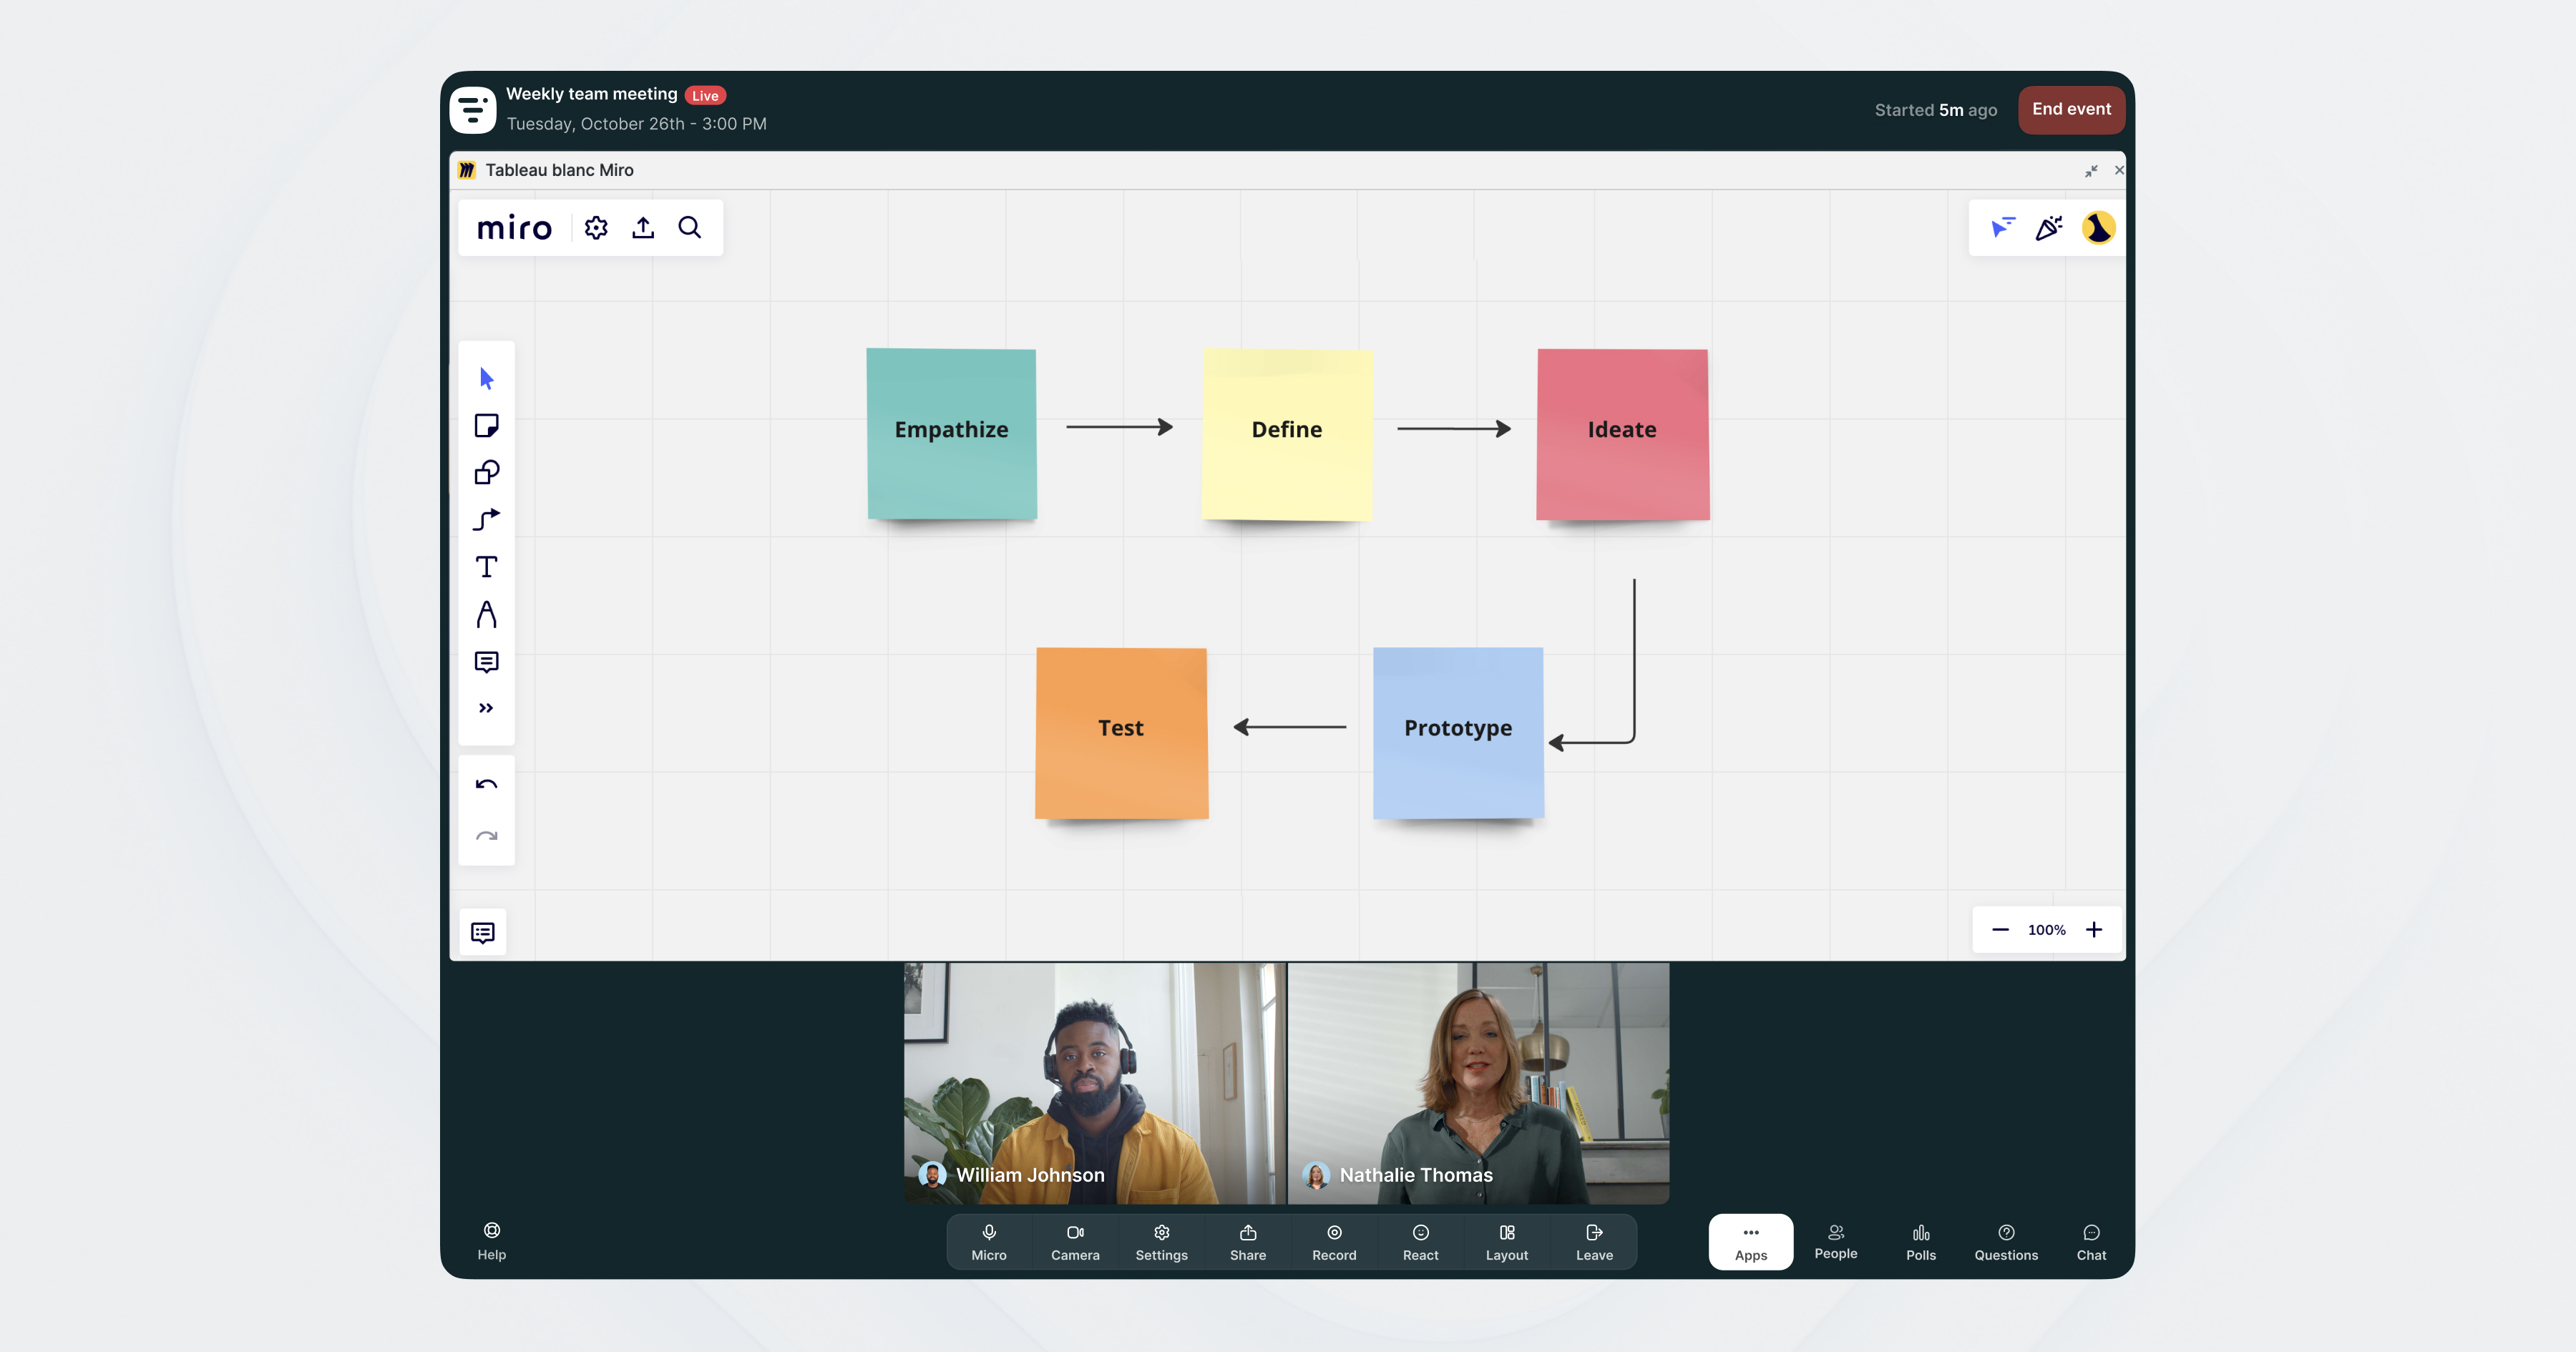Open the reactions party popper icon
2576x1352 pixels.
2049,228
